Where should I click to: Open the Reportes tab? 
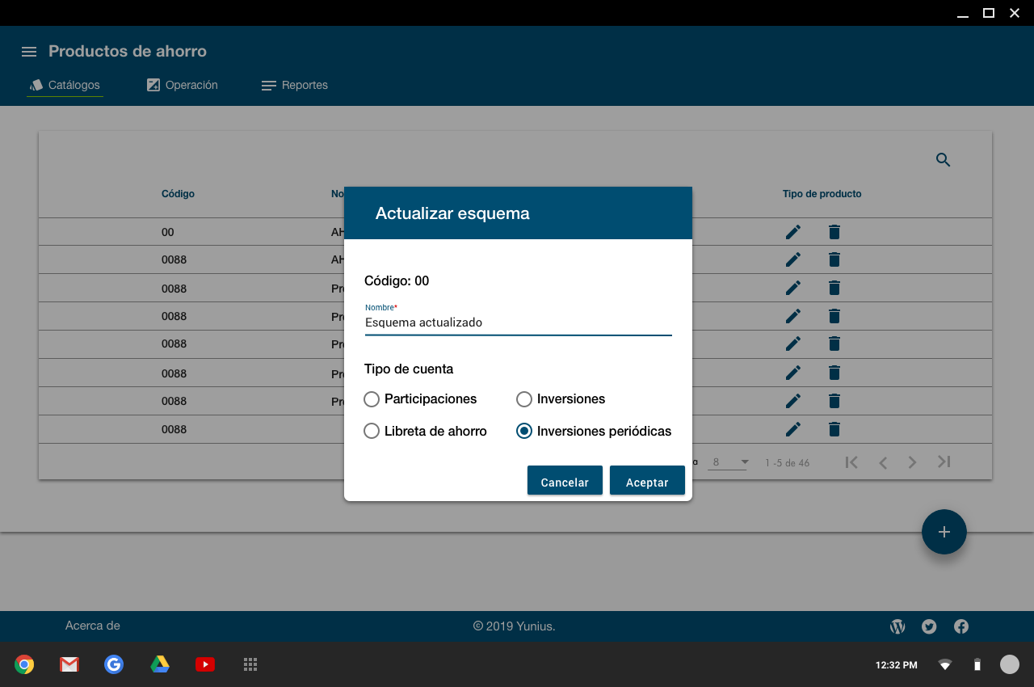295,85
